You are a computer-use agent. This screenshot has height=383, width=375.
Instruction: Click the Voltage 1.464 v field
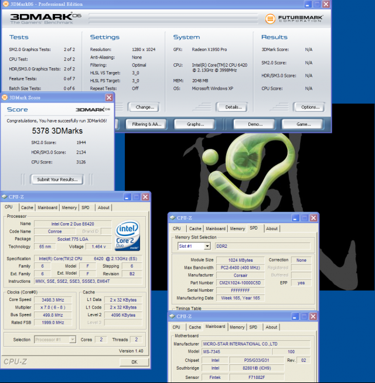point(98,247)
